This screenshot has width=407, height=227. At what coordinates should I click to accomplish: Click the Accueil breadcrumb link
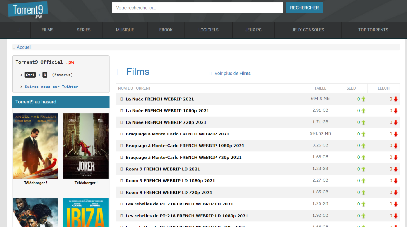(x=24, y=47)
